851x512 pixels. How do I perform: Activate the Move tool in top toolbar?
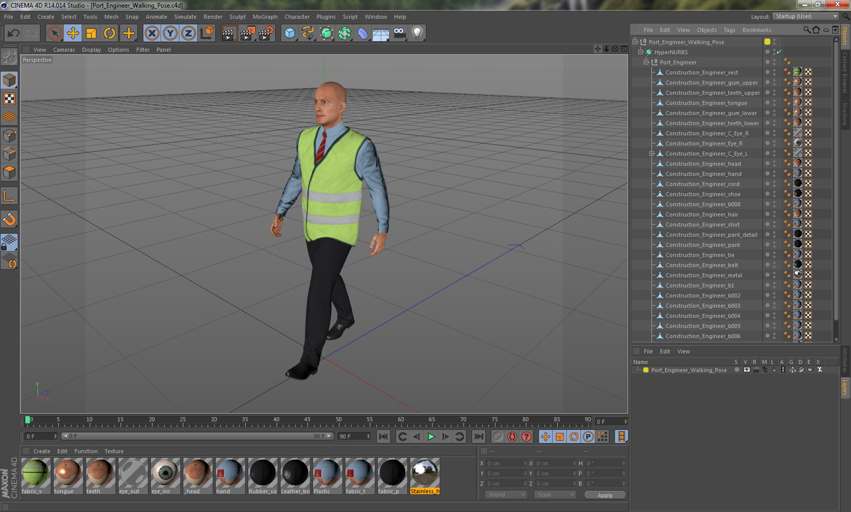(73, 33)
